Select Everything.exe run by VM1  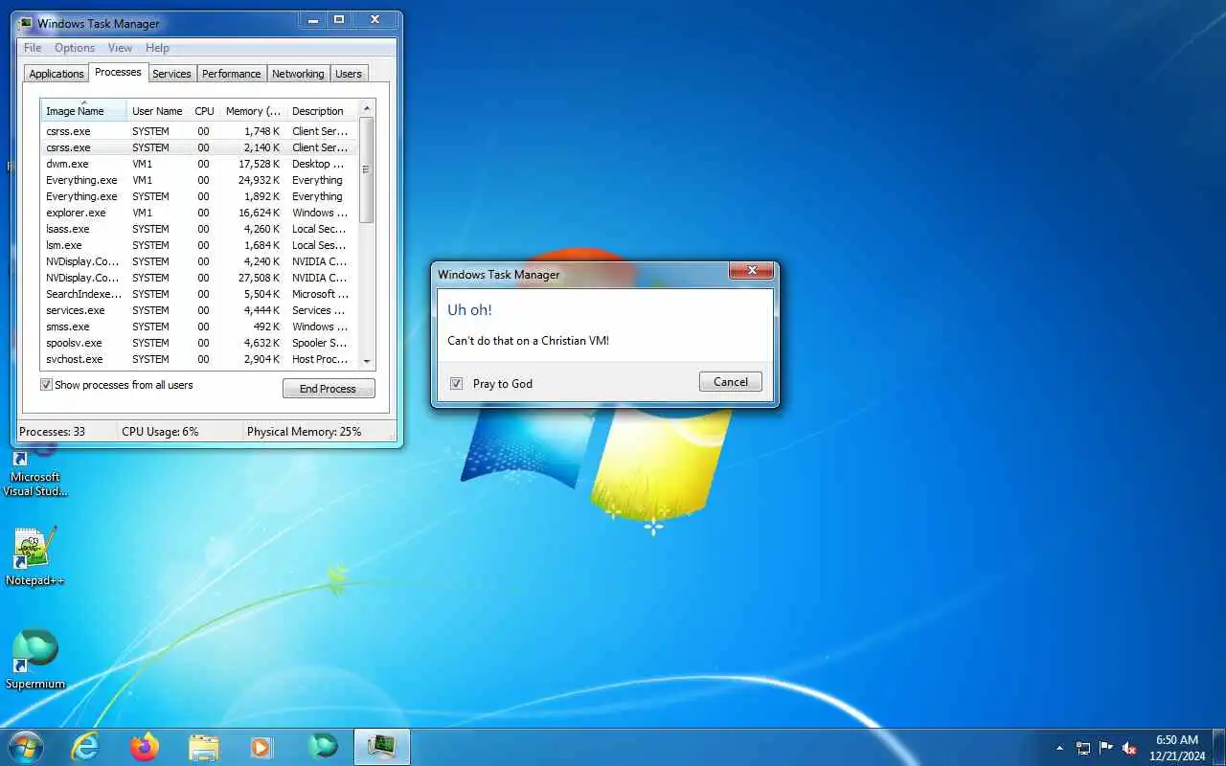pyautogui.click(x=199, y=180)
